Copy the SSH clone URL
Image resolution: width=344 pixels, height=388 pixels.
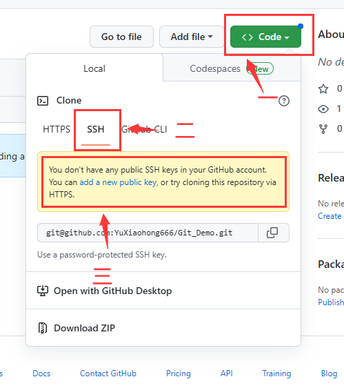(x=273, y=233)
